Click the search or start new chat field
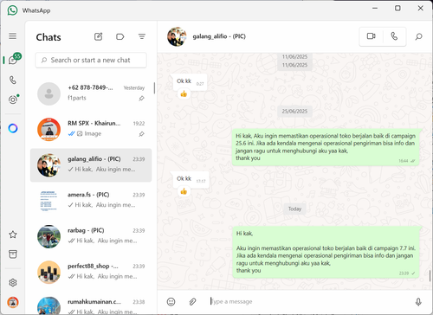 (91, 60)
